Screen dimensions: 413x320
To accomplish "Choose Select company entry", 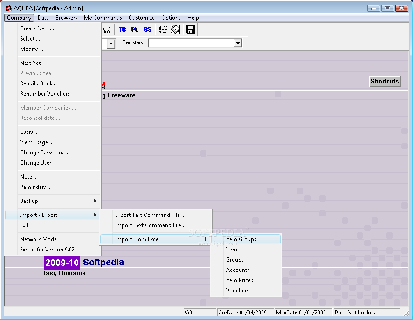I will point(53,39).
